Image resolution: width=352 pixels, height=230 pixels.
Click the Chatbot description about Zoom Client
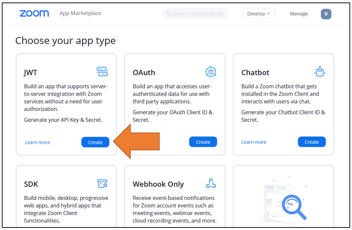coord(280,94)
